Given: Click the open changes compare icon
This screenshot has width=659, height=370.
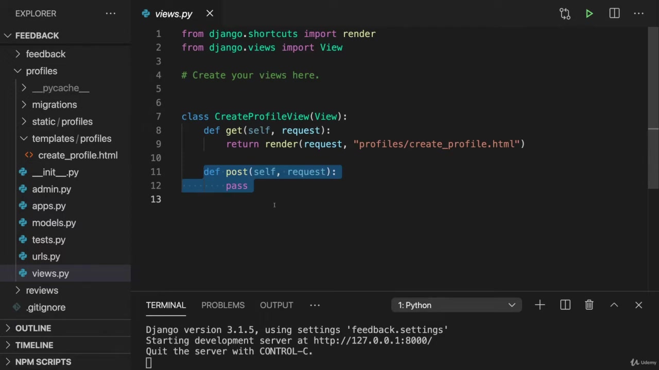Looking at the screenshot, I should click(x=565, y=14).
